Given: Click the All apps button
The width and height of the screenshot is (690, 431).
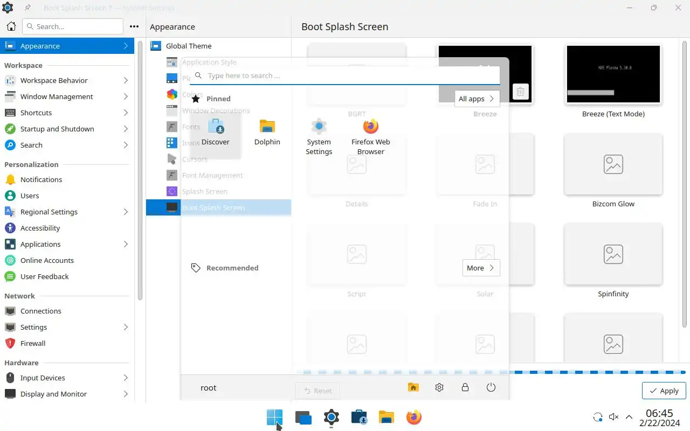Looking at the screenshot, I should (477, 99).
